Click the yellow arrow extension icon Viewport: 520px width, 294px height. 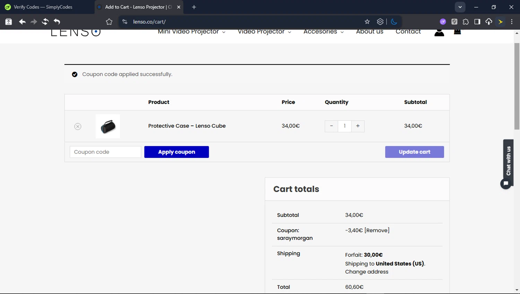tap(501, 22)
